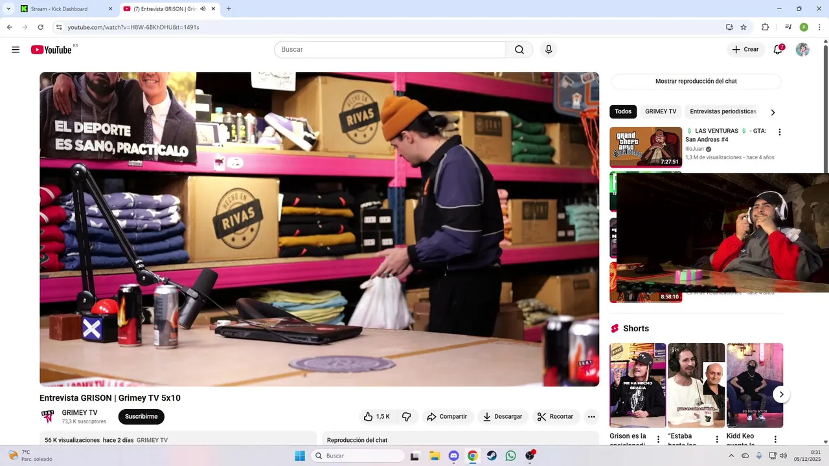This screenshot has height=466, width=829.
Task: Click the Suscribirme button
Action: (x=141, y=417)
